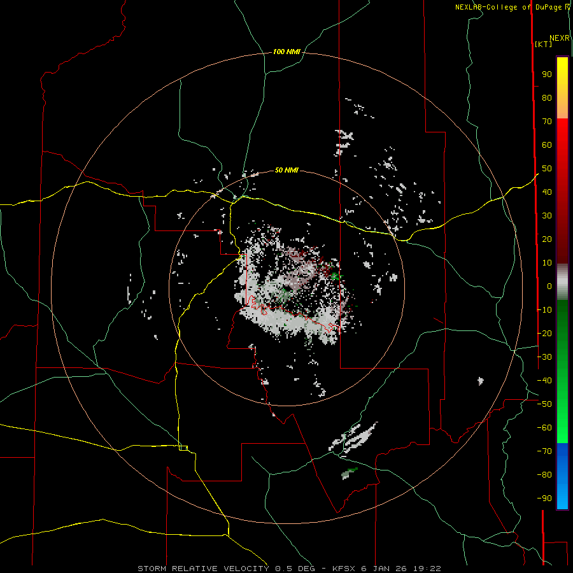Click the 'KFSX 6 JAN 26 19:22' timestamp
This screenshot has width=573, height=573.
click(x=386, y=569)
